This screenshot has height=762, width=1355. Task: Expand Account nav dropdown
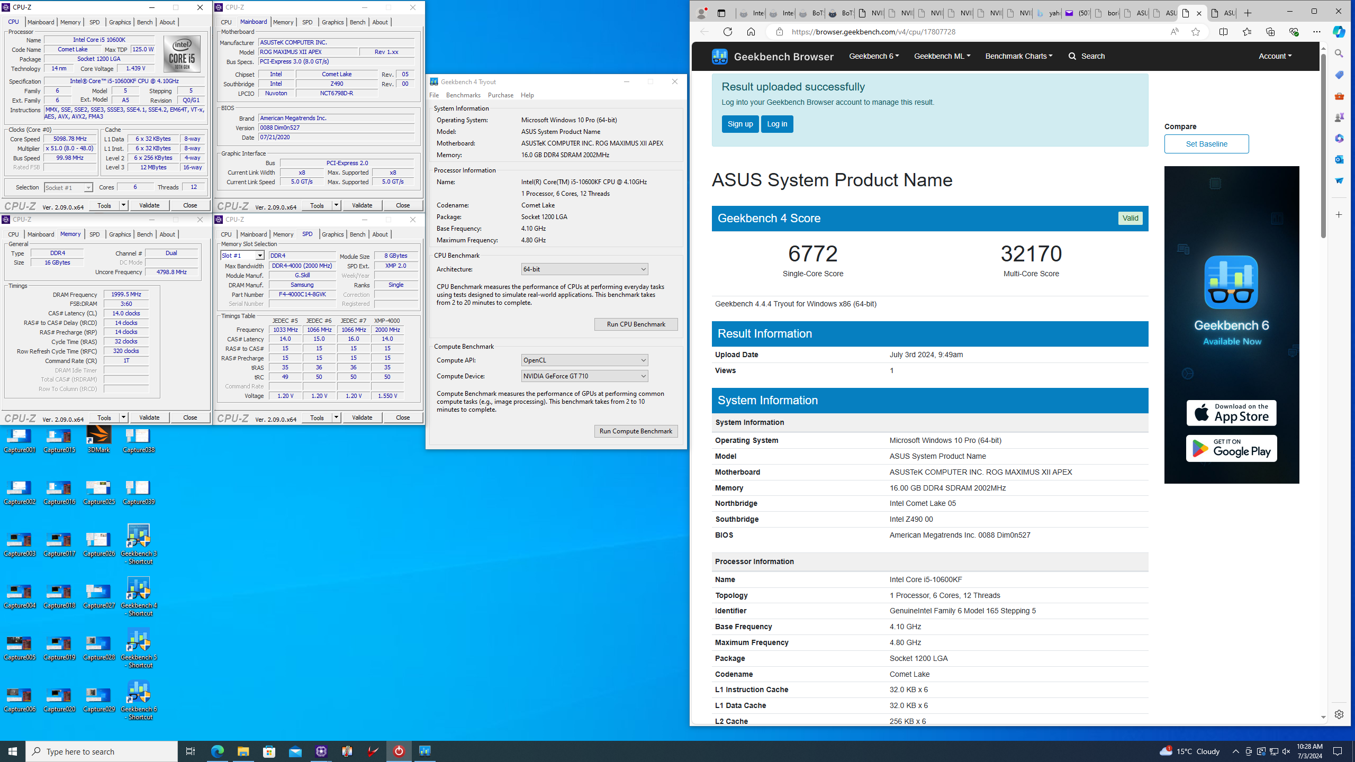pyautogui.click(x=1275, y=56)
